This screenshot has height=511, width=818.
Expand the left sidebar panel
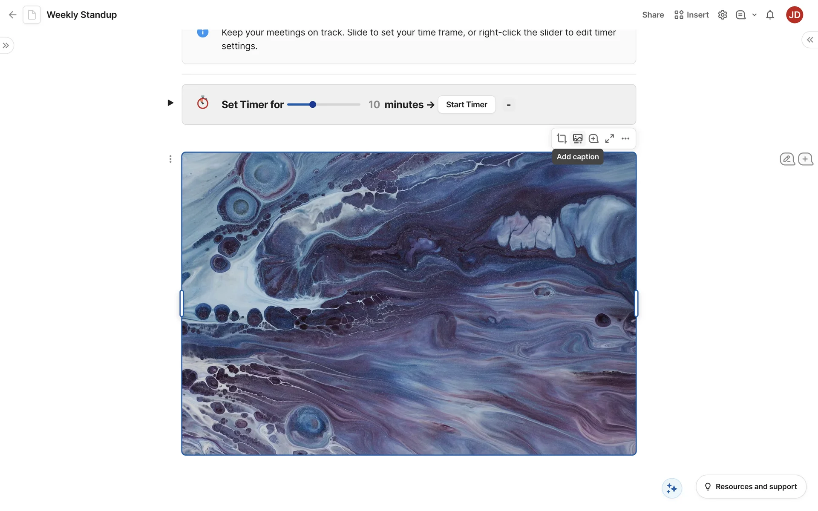pos(6,46)
